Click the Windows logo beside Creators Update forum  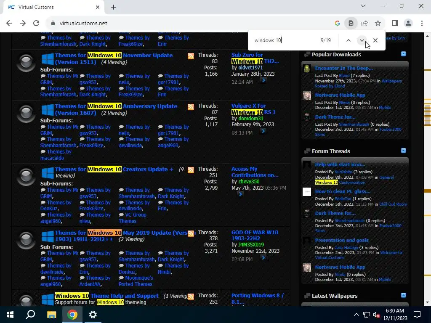coord(48,173)
